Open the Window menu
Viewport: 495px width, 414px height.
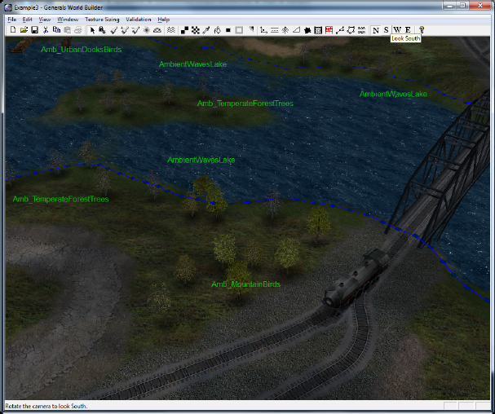tap(68, 20)
